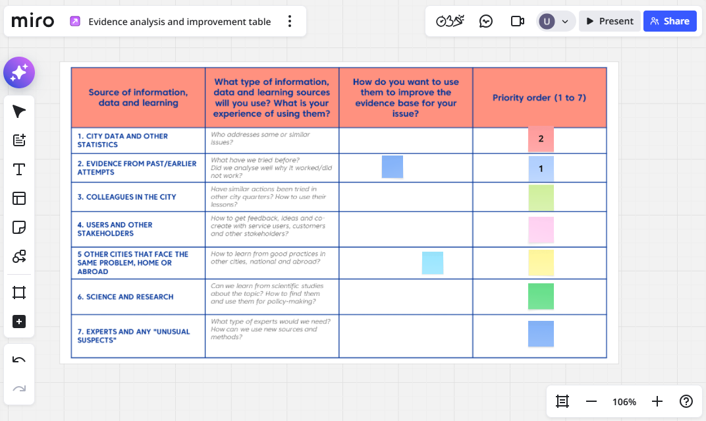
Task: Zoom in with the plus button
Action: (x=657, y=402)
